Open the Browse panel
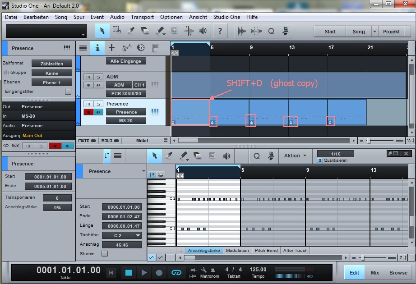The image size is (416, 284). (x=398, y=273)
